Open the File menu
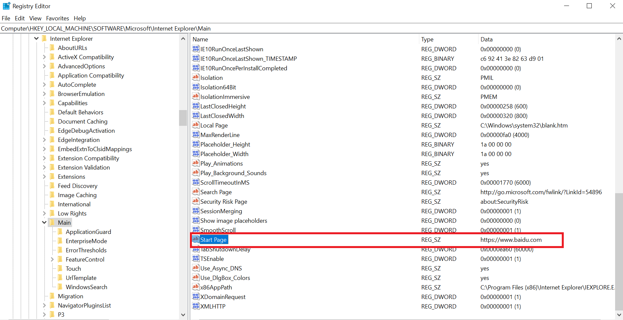 pos(6,18)
